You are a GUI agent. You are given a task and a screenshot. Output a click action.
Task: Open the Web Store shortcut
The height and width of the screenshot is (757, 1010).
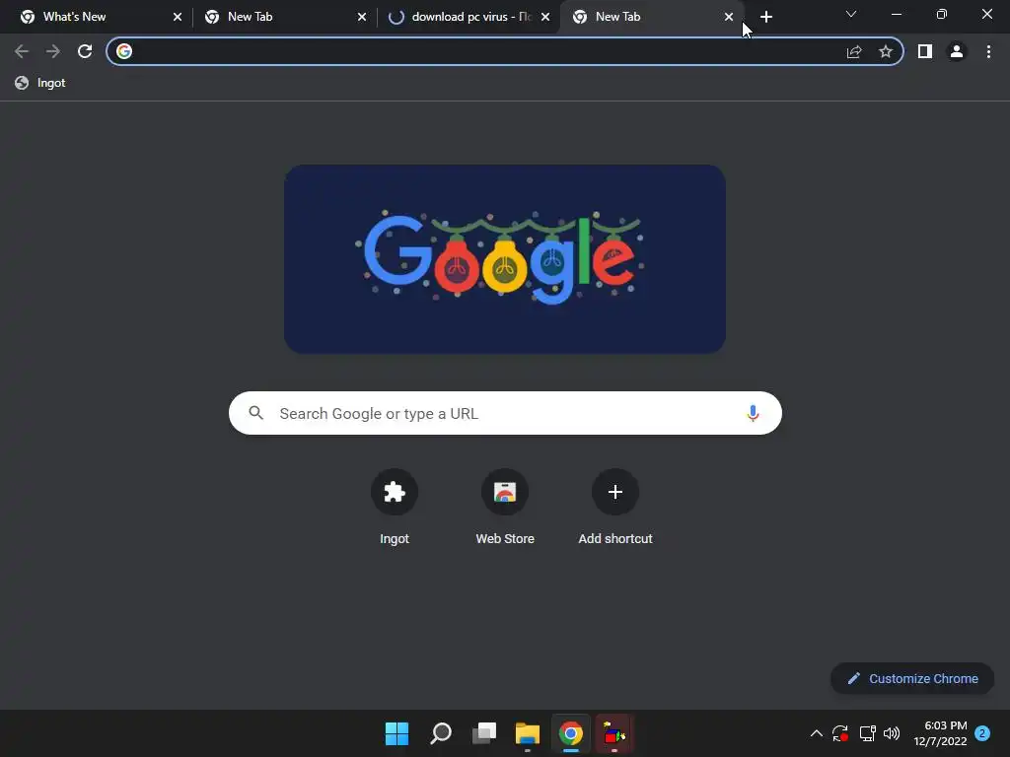(505, 508)
